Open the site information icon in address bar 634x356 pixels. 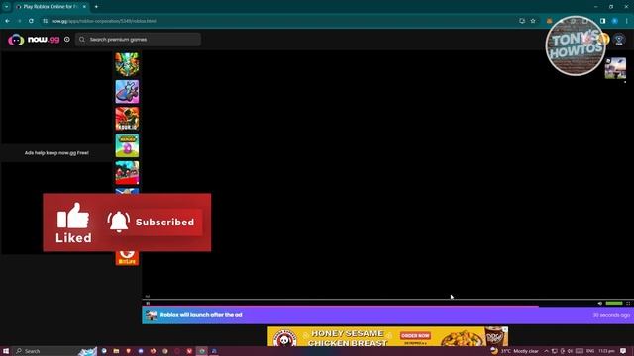click(x=45, y=21)
